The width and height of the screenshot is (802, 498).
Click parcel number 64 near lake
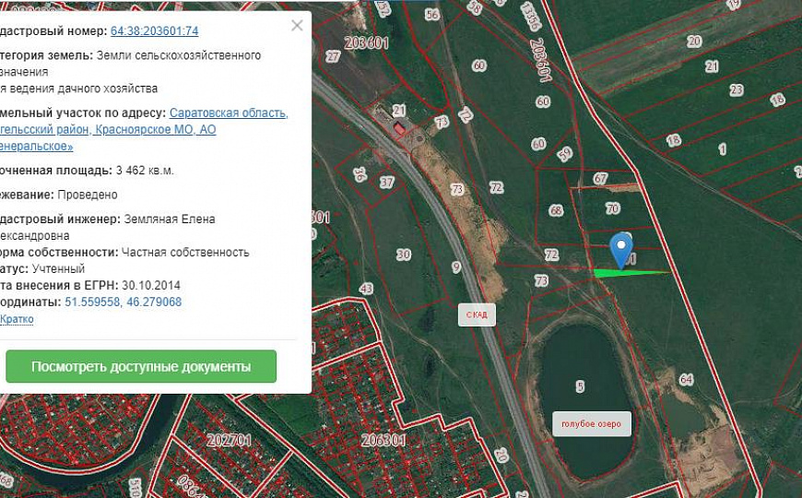click(x=685, y=379)
